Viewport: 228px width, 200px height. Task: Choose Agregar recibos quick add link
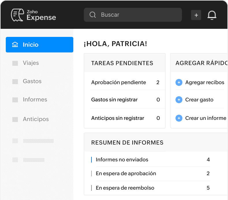[205, 82]
